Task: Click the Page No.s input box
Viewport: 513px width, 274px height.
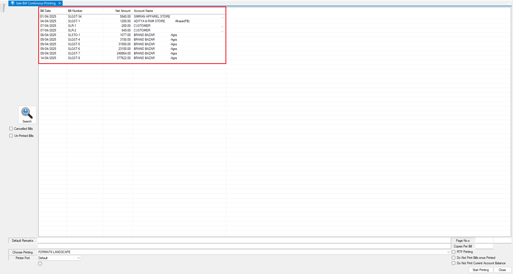Action: click(484, 241)
